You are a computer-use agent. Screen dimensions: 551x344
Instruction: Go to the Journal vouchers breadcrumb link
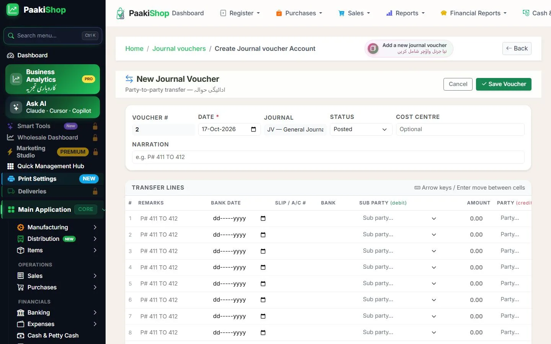coord(179,49)
